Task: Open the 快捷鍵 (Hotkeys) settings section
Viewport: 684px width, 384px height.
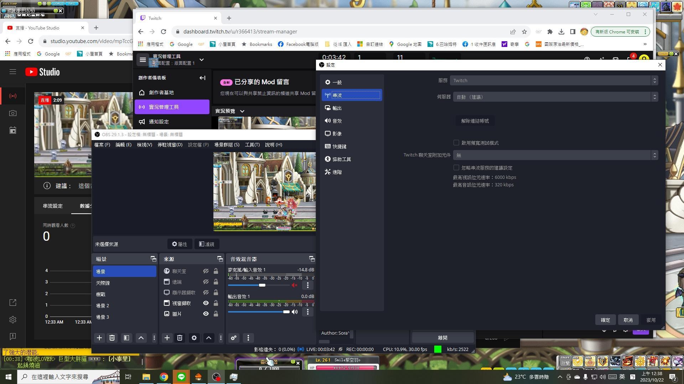Action: coord(338,146)
